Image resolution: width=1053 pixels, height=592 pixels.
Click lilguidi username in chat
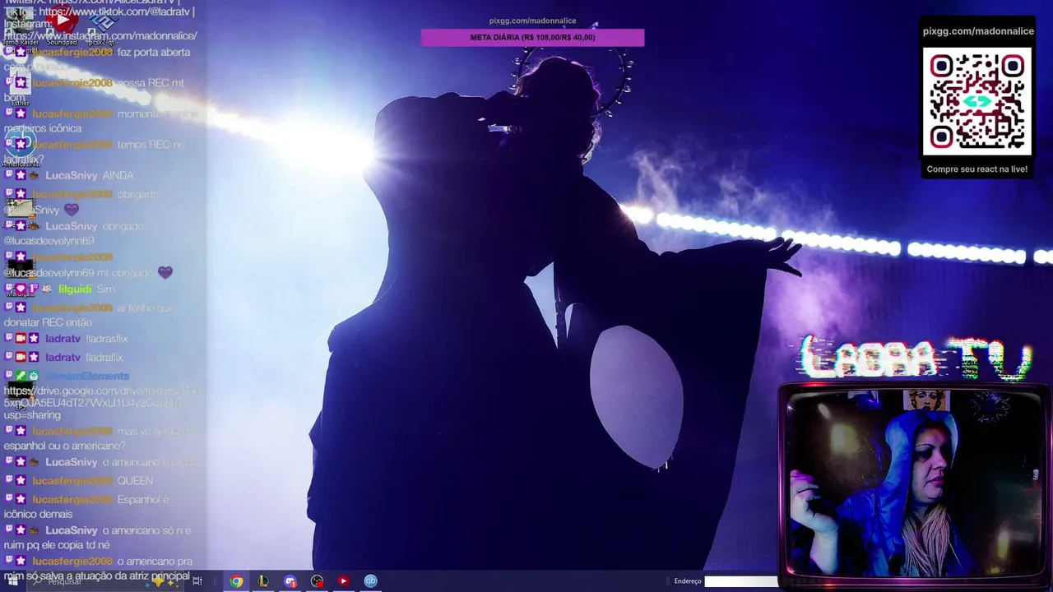(75, 289)
